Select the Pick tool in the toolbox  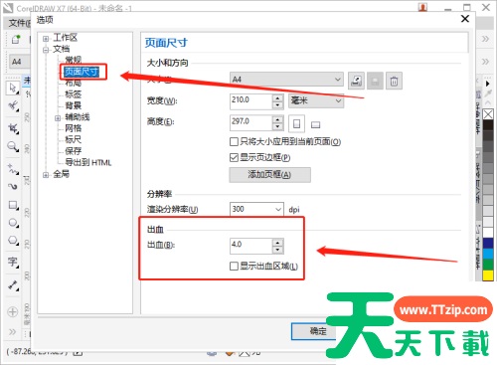pos(13,88)
